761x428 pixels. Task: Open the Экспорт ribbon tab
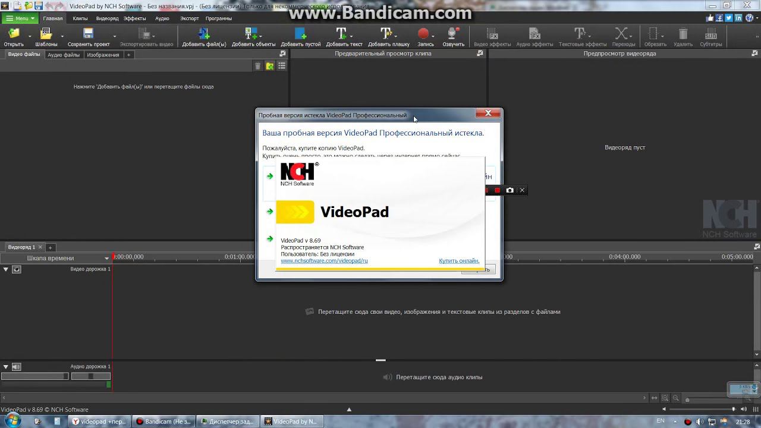190,18
